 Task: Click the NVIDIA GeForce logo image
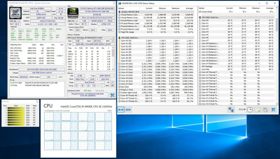(73, 13)
